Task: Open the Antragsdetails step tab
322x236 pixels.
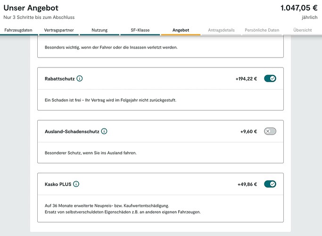Action: click(x=221, y=30)
